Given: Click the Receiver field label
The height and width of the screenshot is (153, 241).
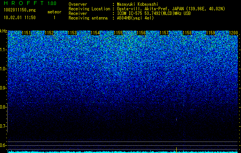Looking at the screenshot, I should pos(78,13).
